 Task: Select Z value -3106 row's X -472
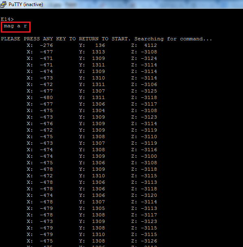(46, 84)
